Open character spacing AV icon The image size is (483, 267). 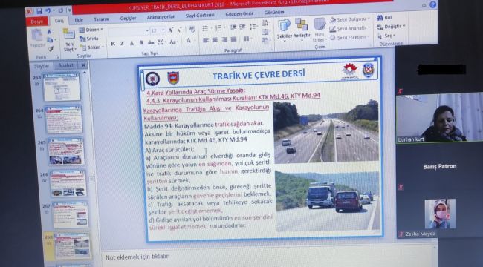161,42
